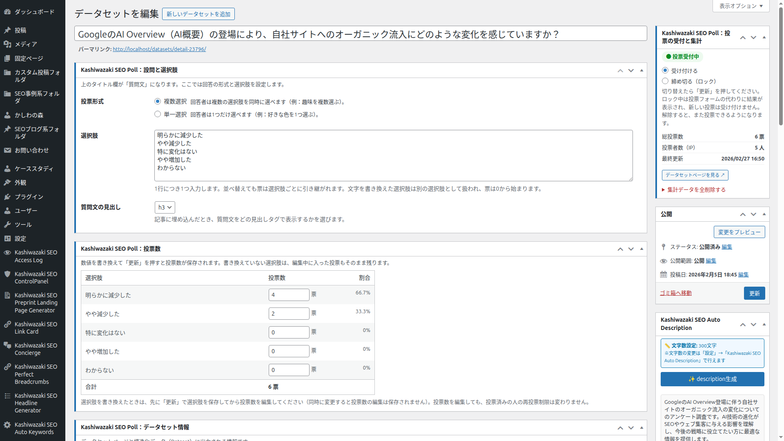Open SEO事例系フォルダ menu item

pos(33,97)
